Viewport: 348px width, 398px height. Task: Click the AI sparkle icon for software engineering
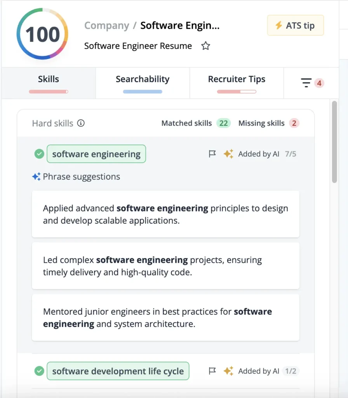[228, 154]
